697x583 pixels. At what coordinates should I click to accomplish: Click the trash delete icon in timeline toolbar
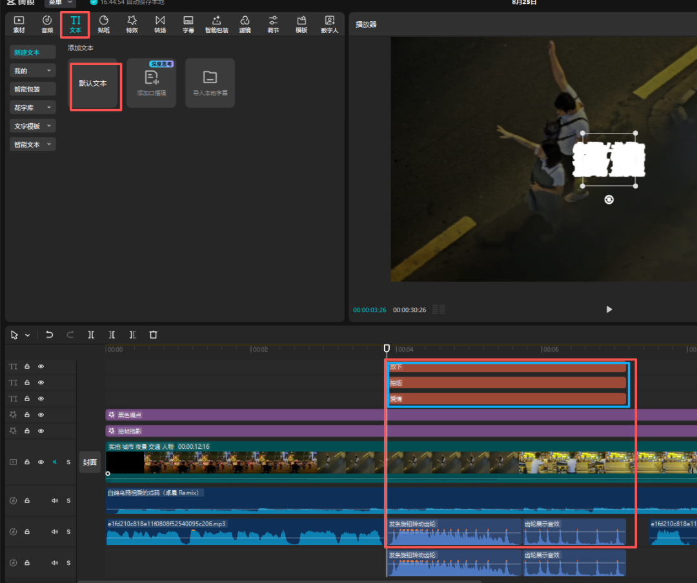click(x=153, y=335)
